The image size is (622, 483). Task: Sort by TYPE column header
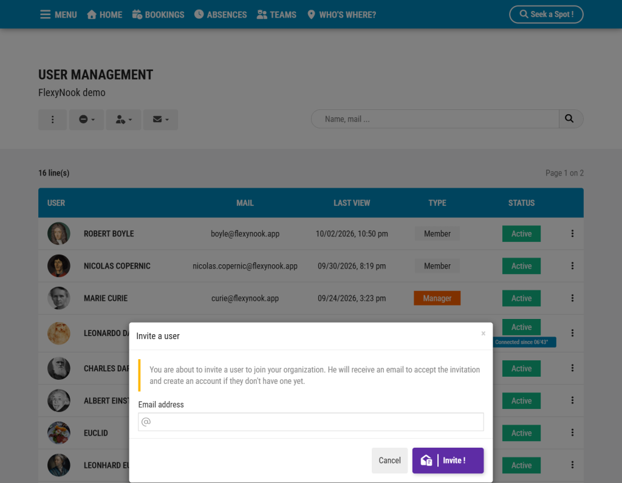click(437, 203)
